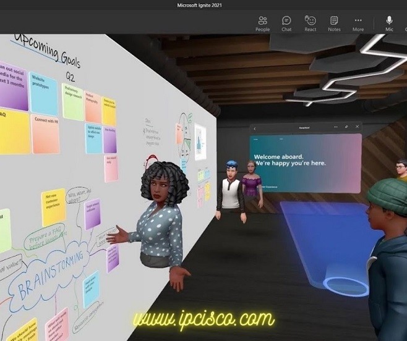407x341 pixels.
Task: Click the 'Q2' label on whiteboard
Action: (x=71, y=77)
